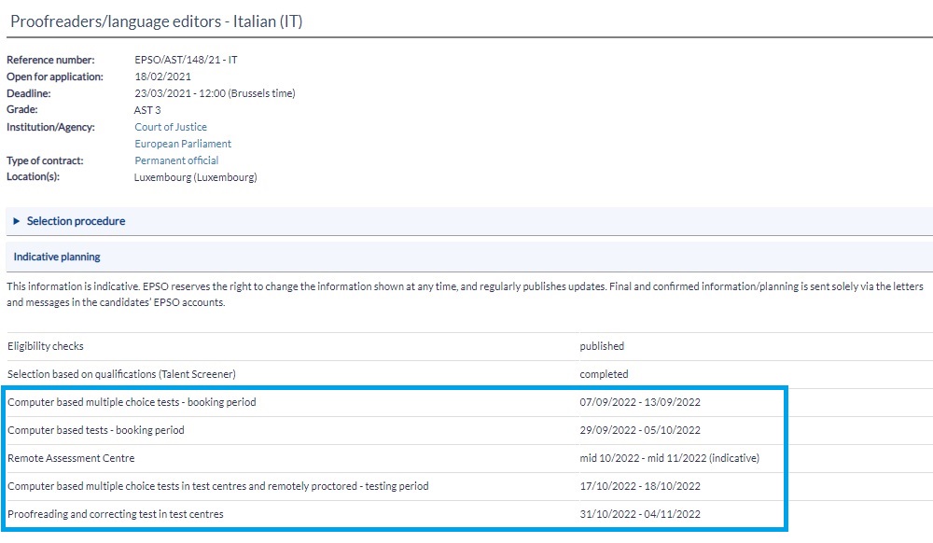The height and width of the screenshot is (543, 933).
Task: Follow the Permanent official contract link
Action: click(176, 160)
